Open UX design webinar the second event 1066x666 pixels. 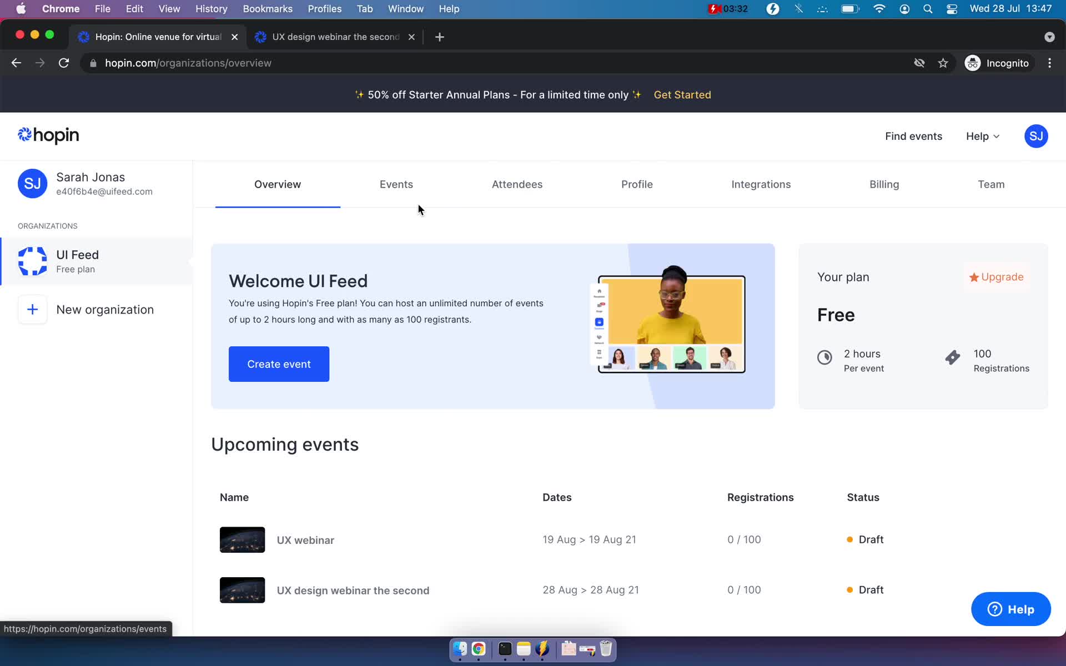353,591
